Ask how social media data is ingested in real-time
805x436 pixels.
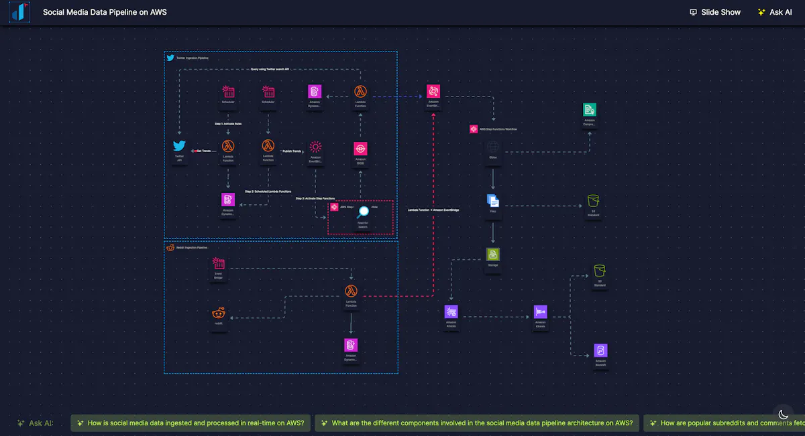pos(191,423)
